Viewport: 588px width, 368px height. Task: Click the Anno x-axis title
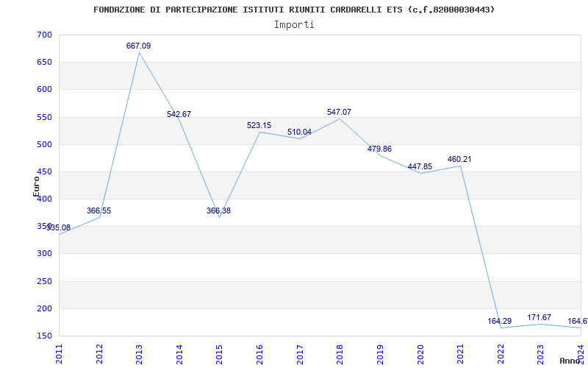pos(570,361)
